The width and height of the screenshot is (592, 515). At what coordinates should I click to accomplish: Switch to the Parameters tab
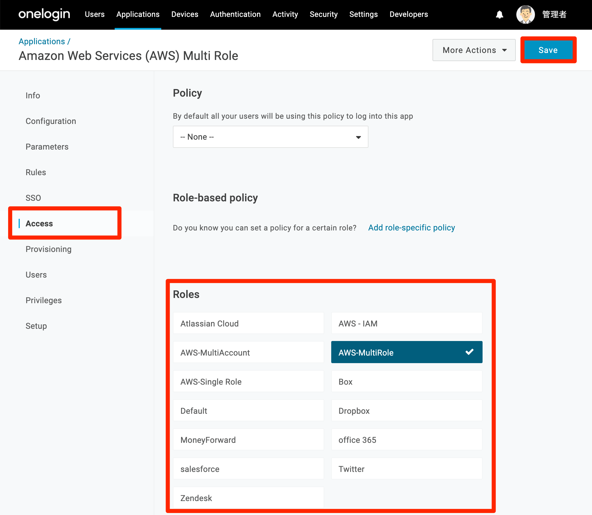click(47, 147)
